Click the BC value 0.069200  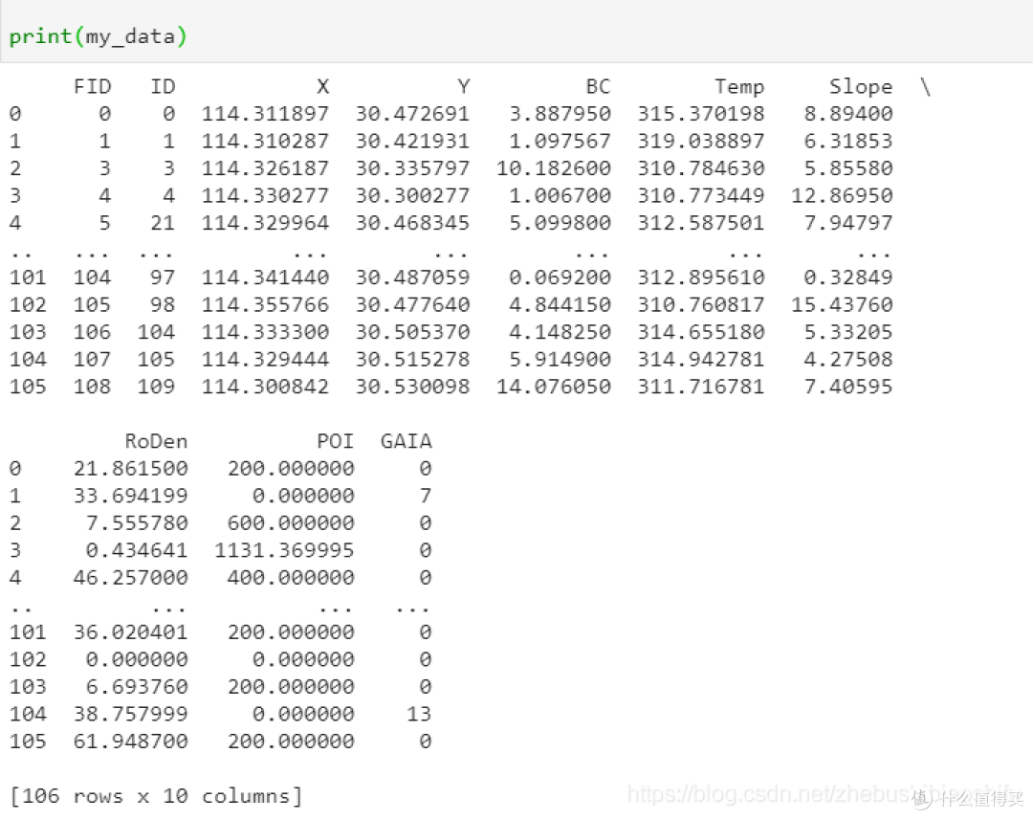pos(560,277)
